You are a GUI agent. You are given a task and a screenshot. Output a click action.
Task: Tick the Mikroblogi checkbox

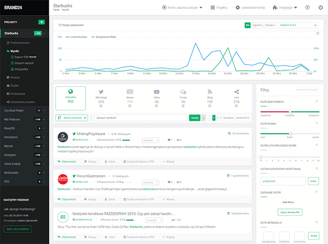pos(101,106)
